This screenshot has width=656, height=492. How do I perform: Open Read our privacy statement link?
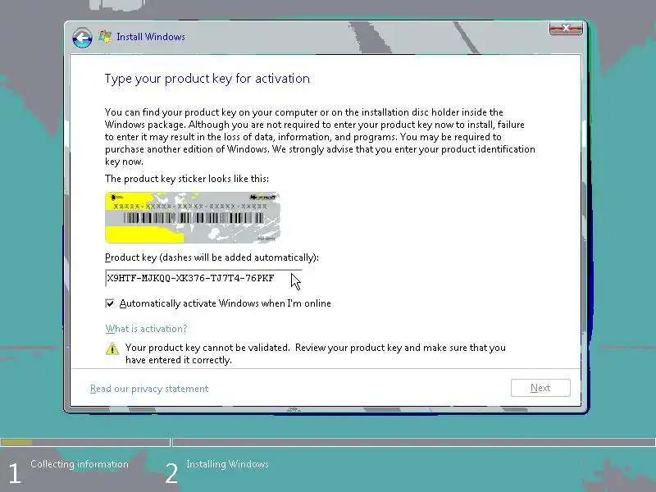(149, 389)
